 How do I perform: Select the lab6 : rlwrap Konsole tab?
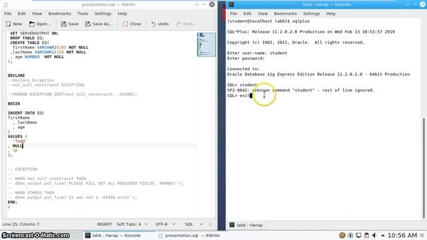pos(246,225)
